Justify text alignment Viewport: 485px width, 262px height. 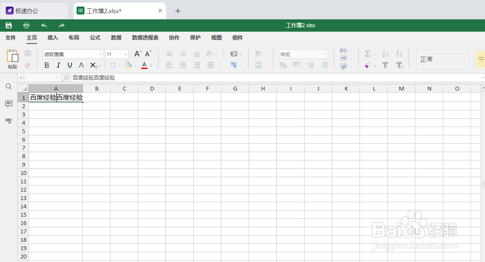pyautogui.click(x=211, y=65)
